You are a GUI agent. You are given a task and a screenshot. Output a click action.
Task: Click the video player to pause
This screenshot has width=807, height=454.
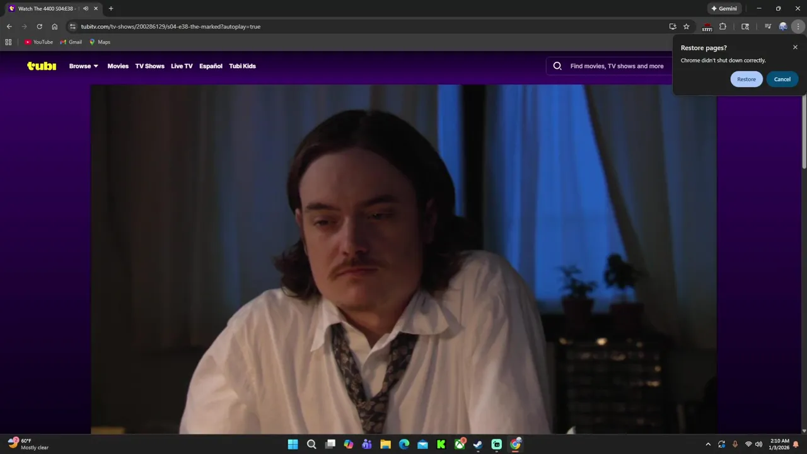403,259
